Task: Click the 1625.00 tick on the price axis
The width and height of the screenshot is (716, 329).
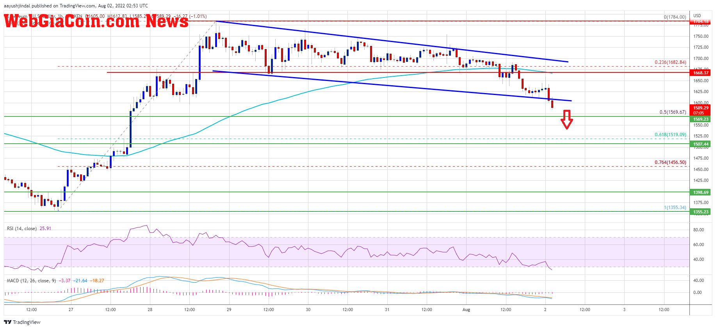Action: 701,91
